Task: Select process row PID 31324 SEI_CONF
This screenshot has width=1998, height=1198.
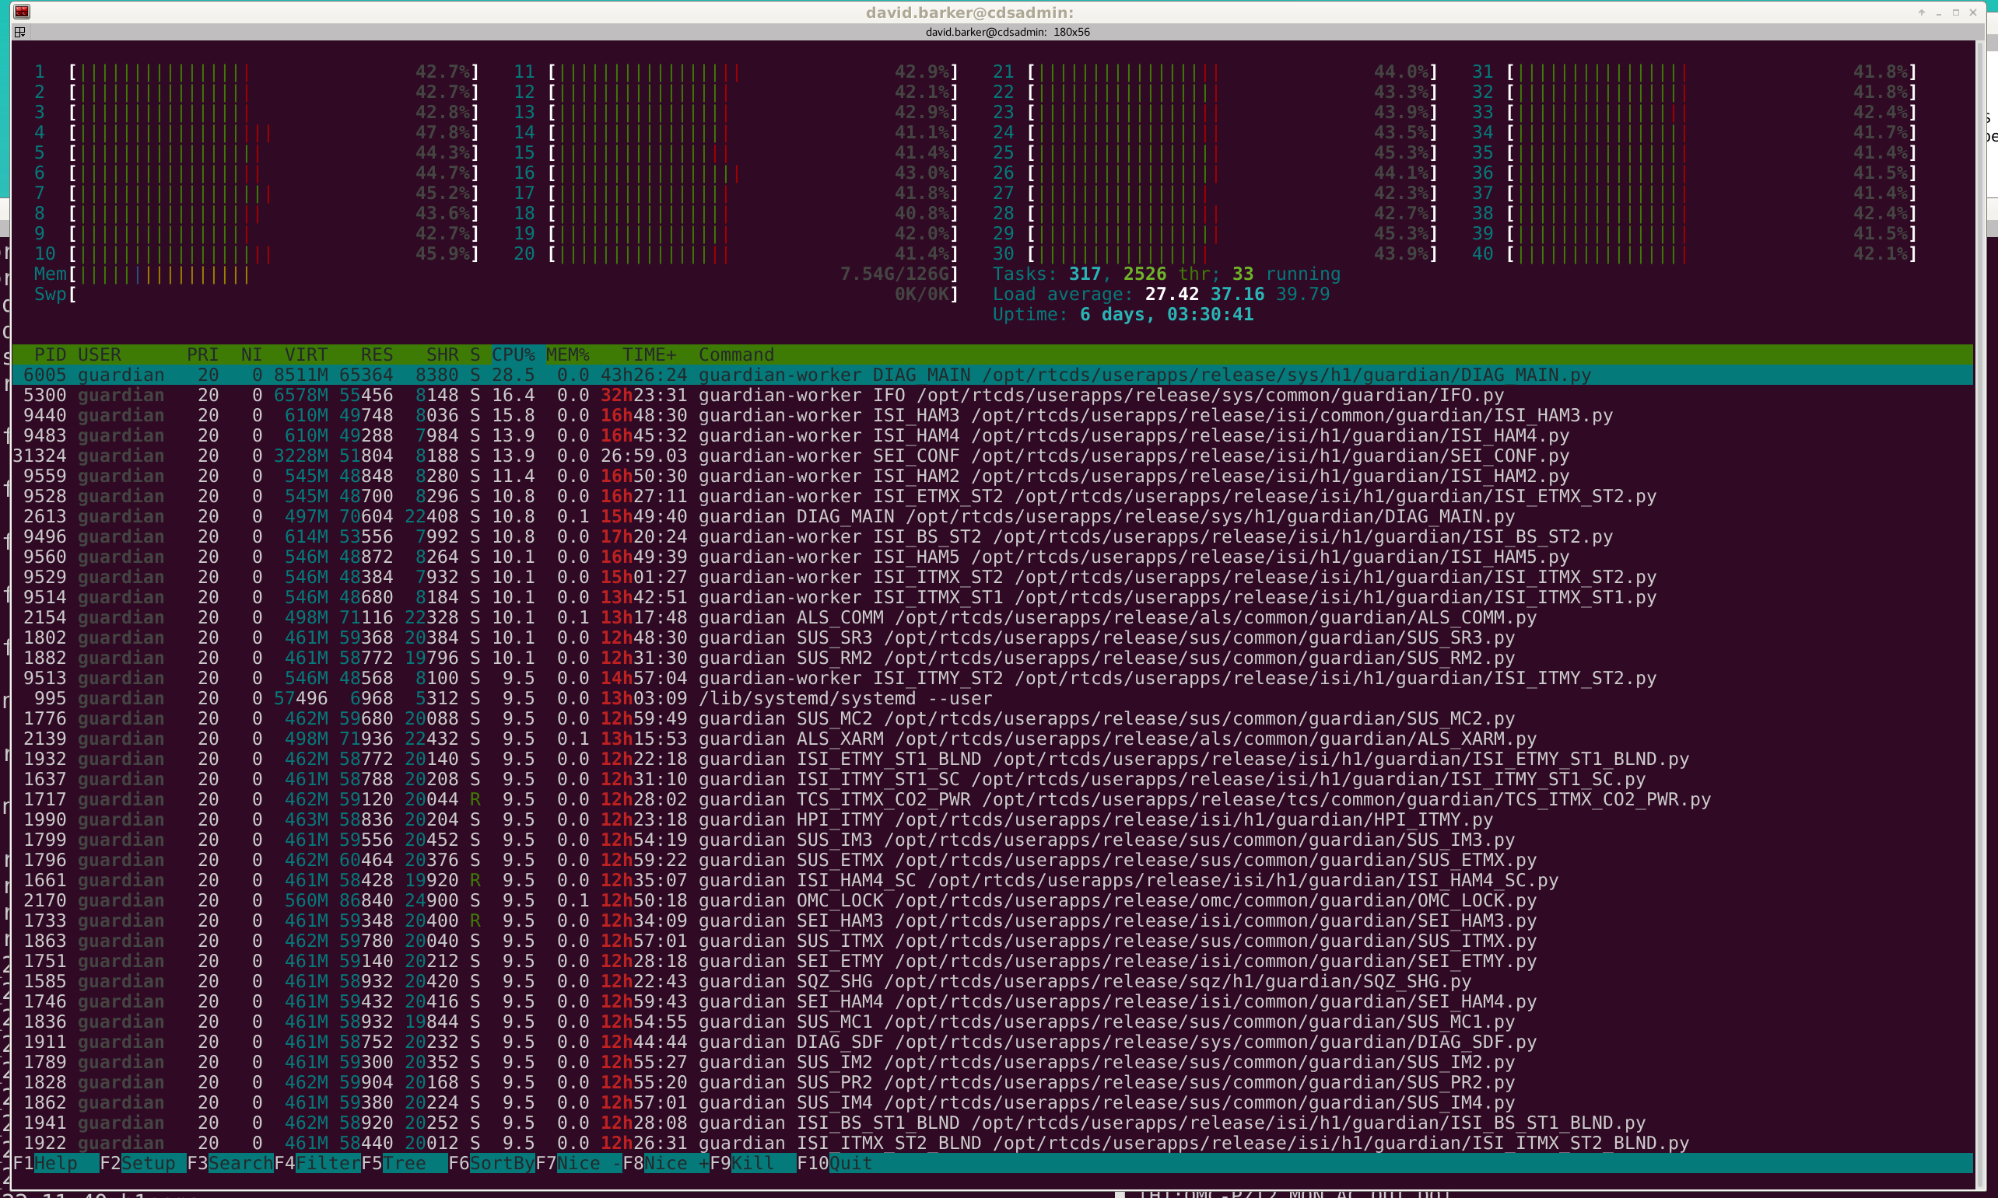Action: click(992, 456)
